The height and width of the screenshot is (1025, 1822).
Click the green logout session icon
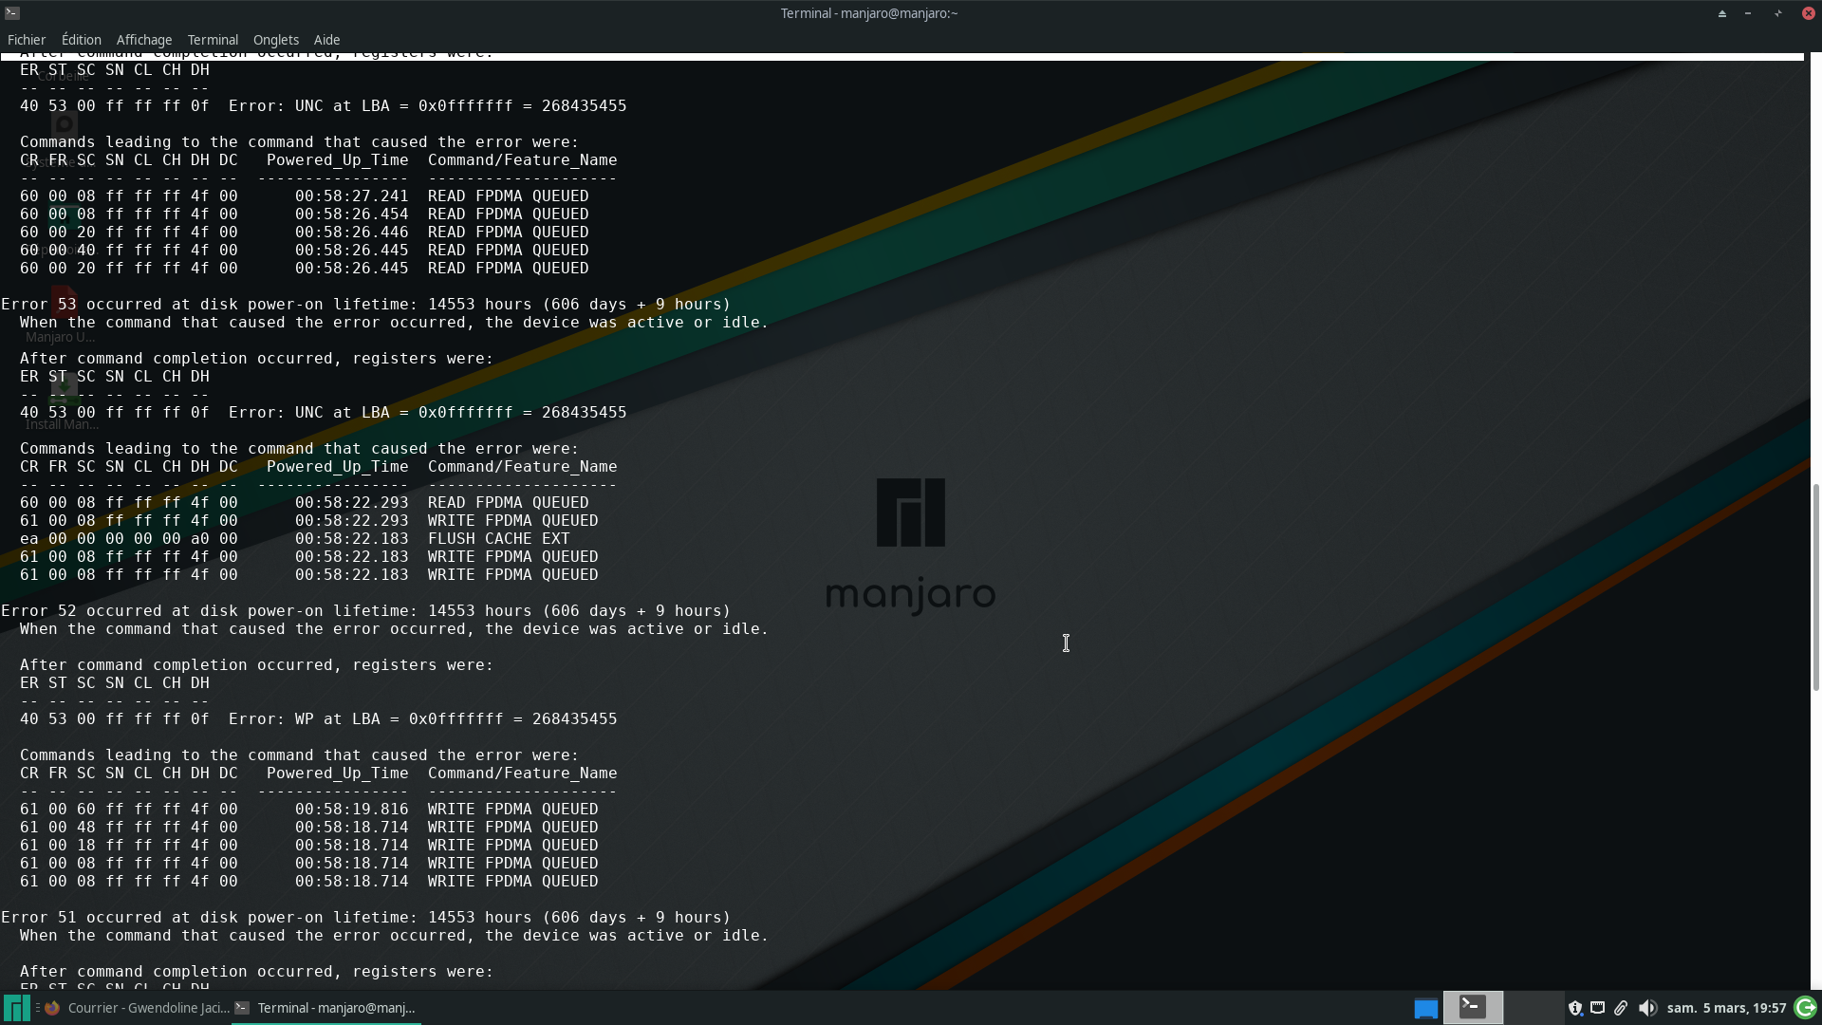tap(1805, 1008)
